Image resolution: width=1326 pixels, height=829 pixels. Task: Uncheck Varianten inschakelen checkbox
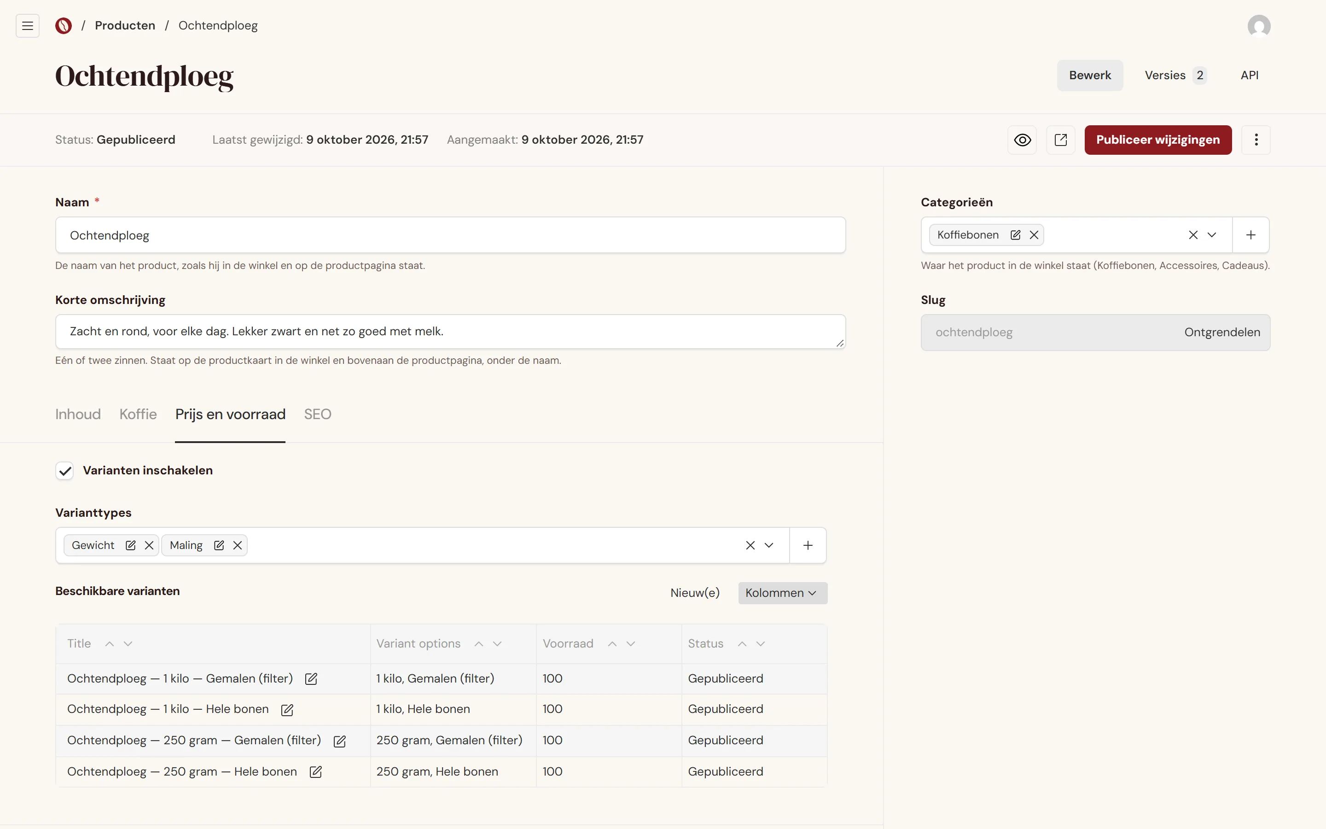64,470
